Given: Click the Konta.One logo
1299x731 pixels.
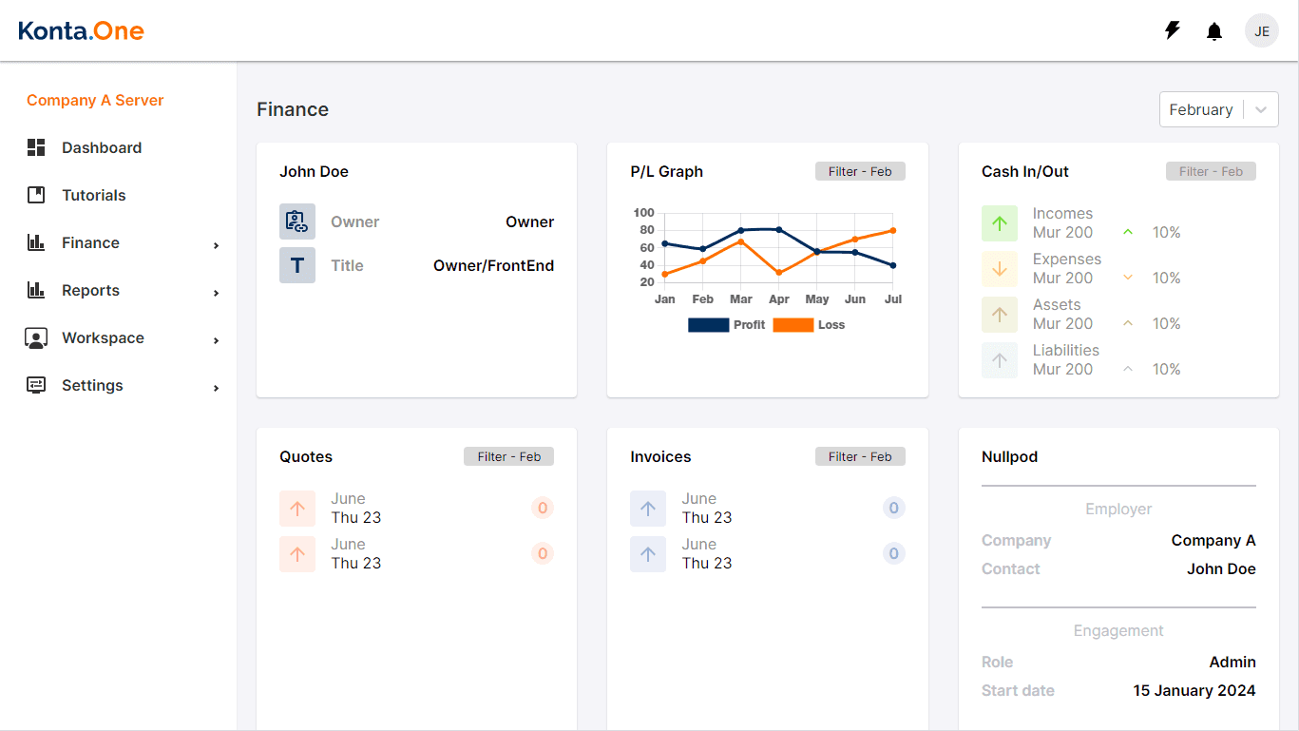Looking at the screenshot, I should tap(81, 31).
